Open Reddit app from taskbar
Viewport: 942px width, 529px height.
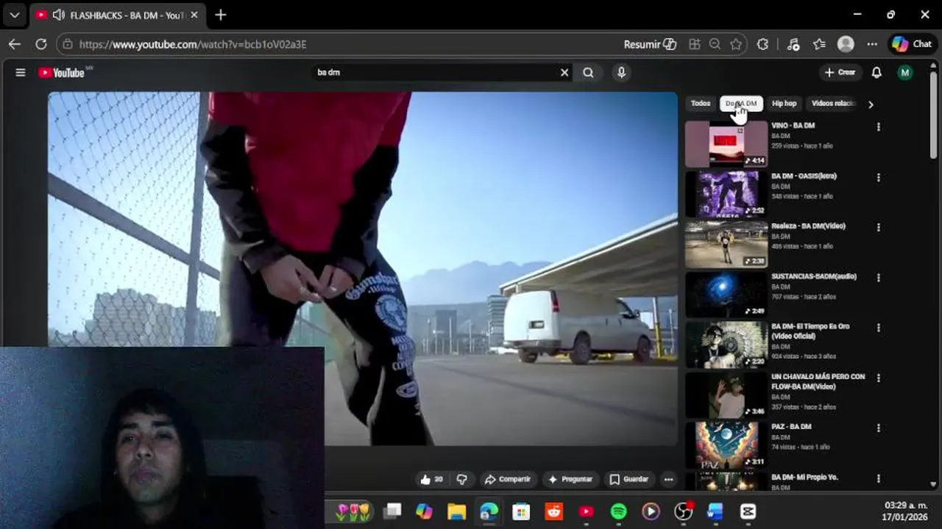click(x=554, y=511)
